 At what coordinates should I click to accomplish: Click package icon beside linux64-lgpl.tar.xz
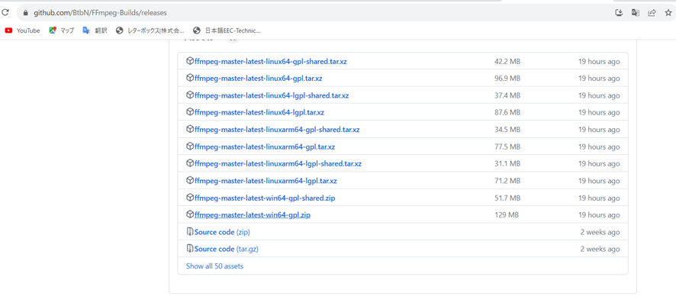tap(190, 112)
